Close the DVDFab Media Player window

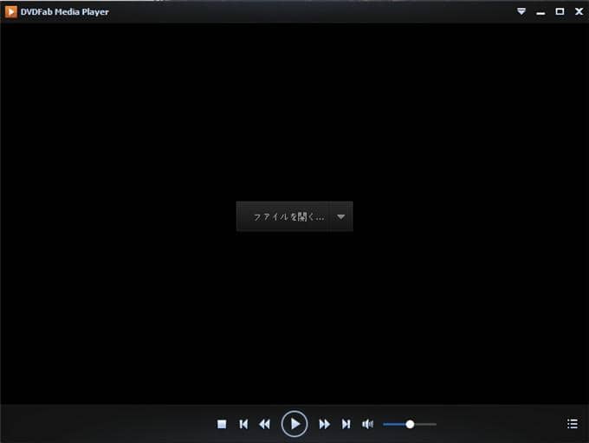579,11
